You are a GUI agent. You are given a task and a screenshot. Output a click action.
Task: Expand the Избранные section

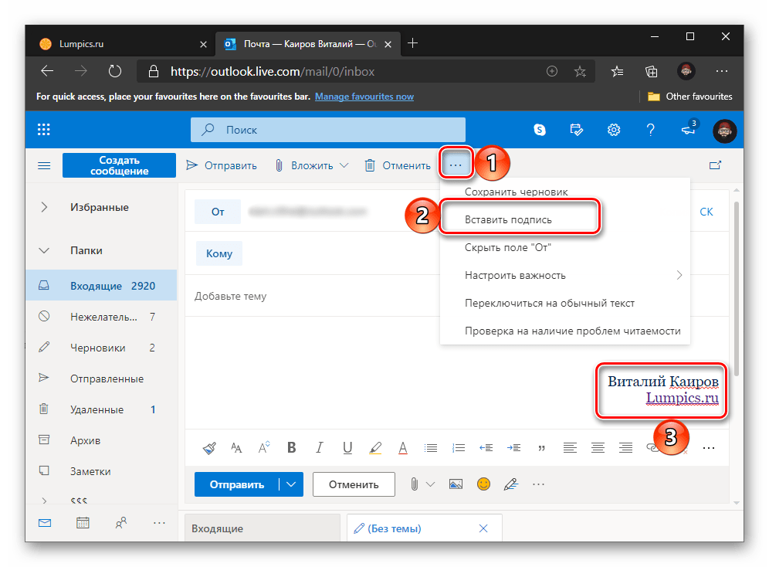(44, 208)
